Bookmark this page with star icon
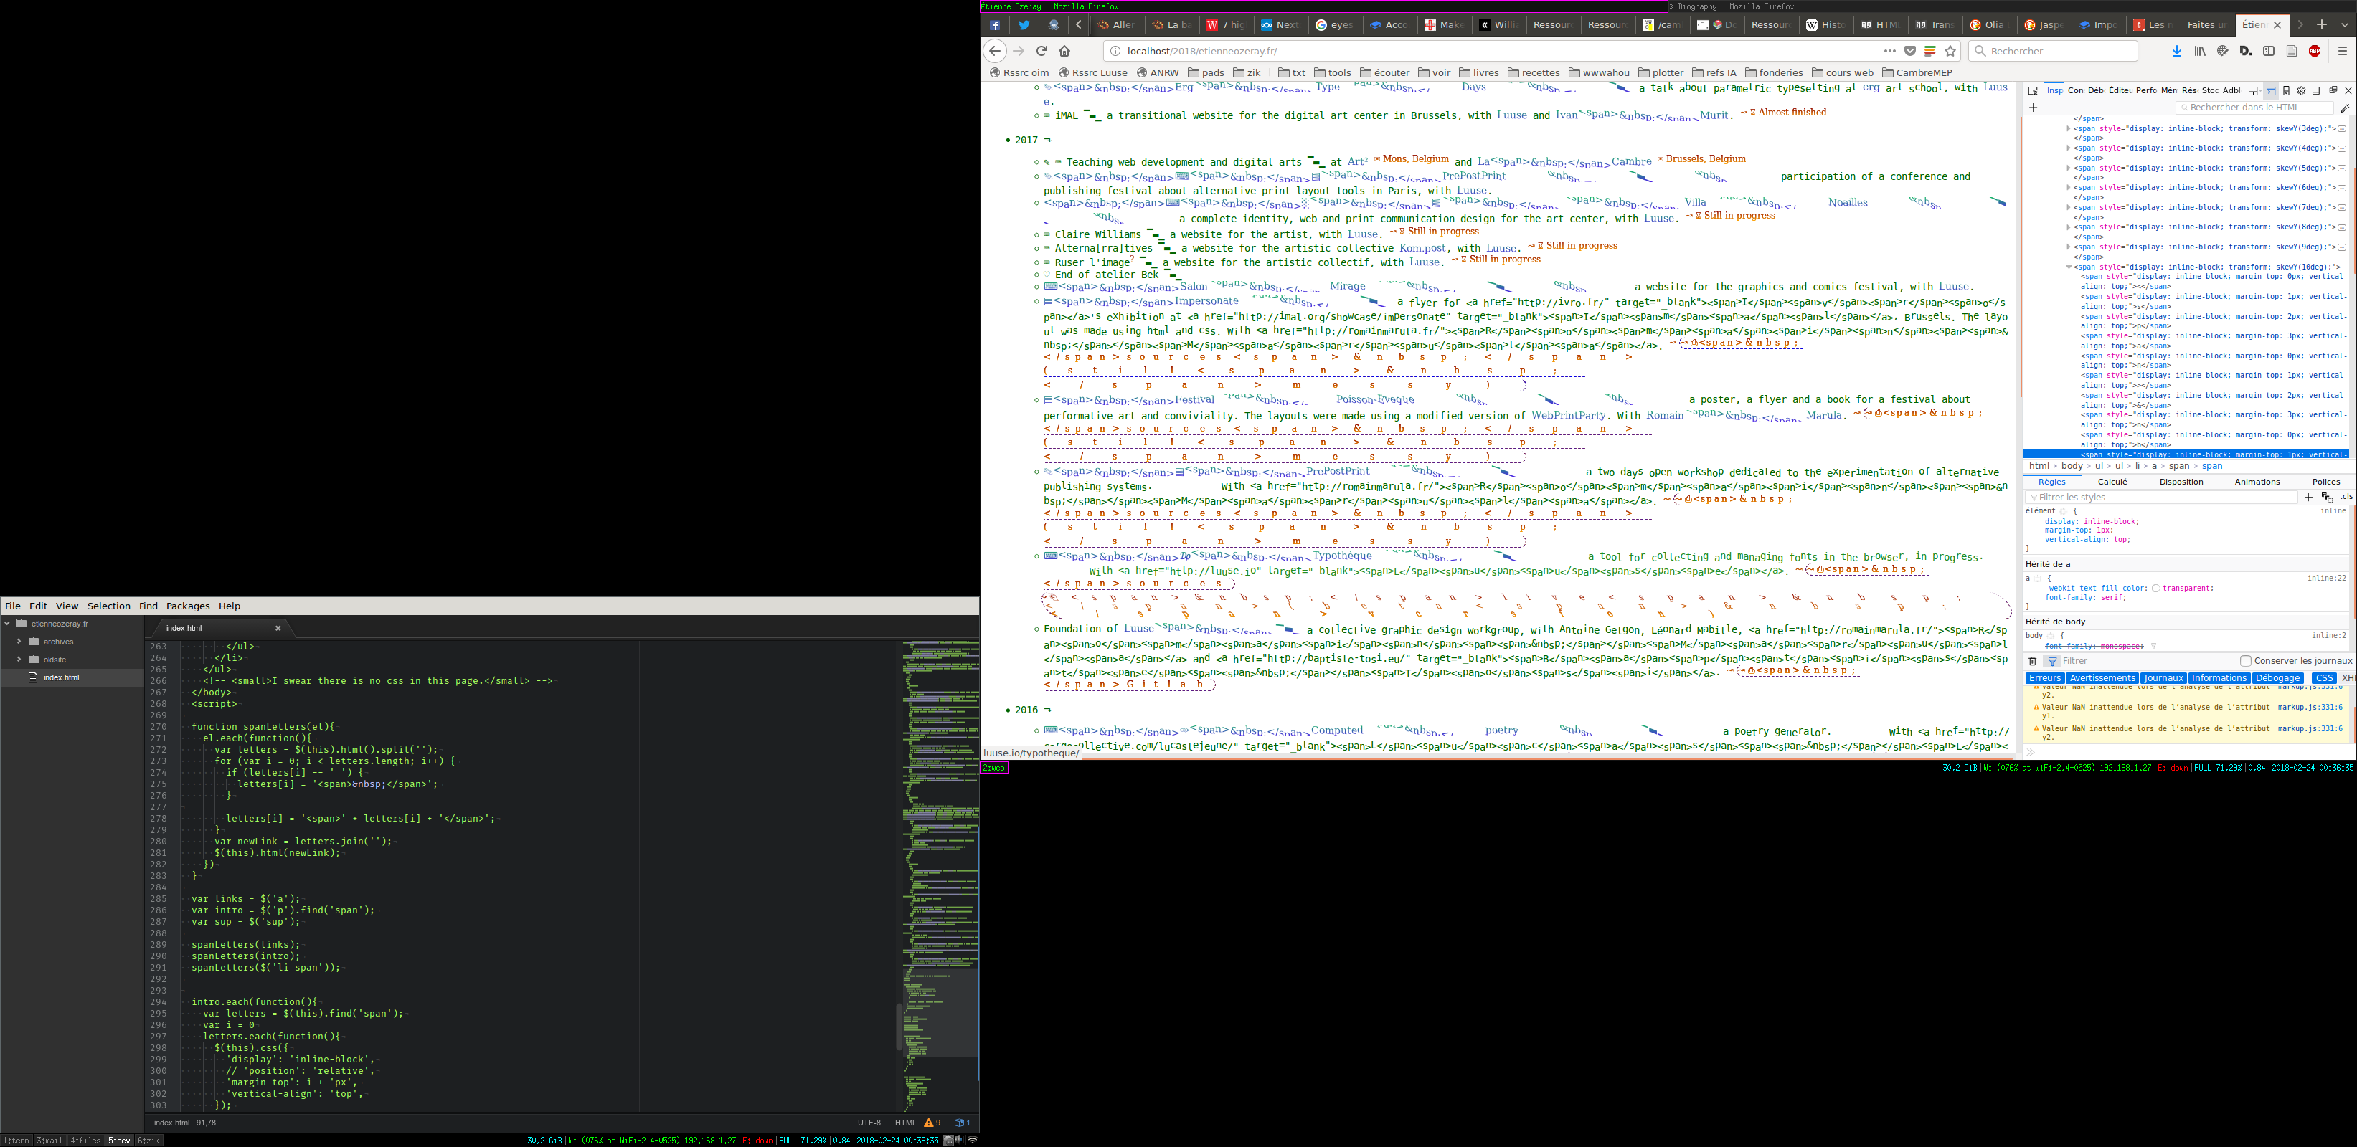 1950,51
